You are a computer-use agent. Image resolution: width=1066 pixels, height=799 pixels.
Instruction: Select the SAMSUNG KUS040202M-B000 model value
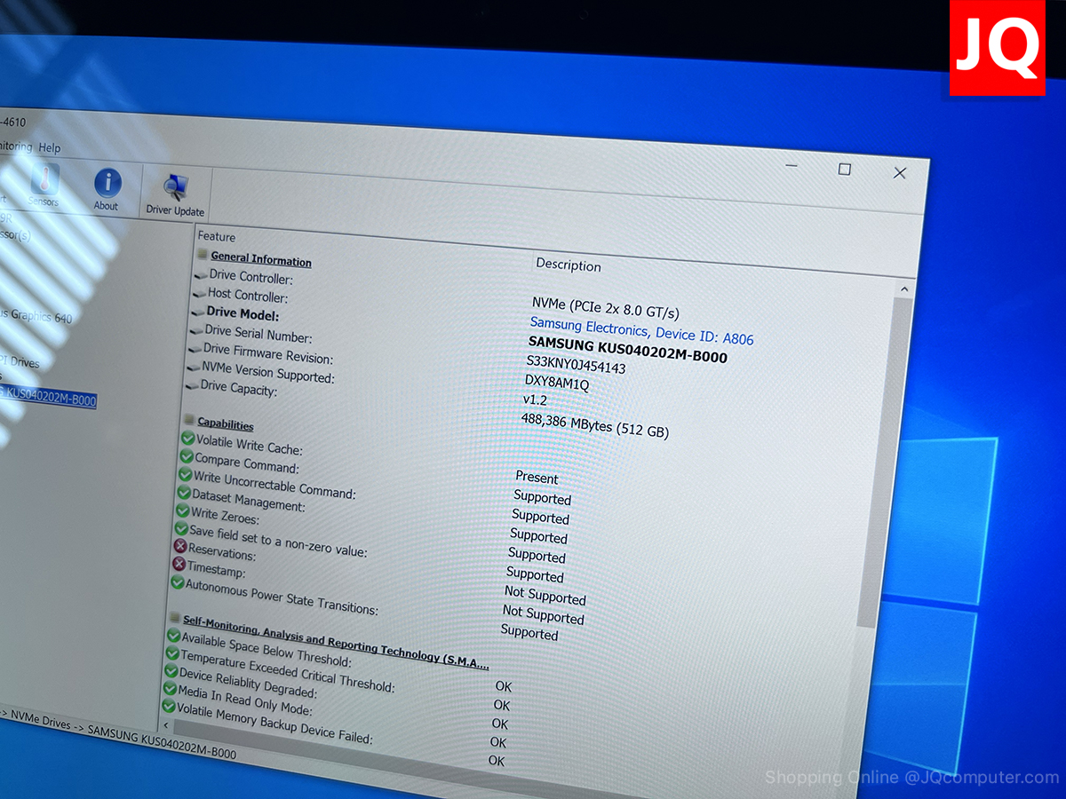click(627, 349)
